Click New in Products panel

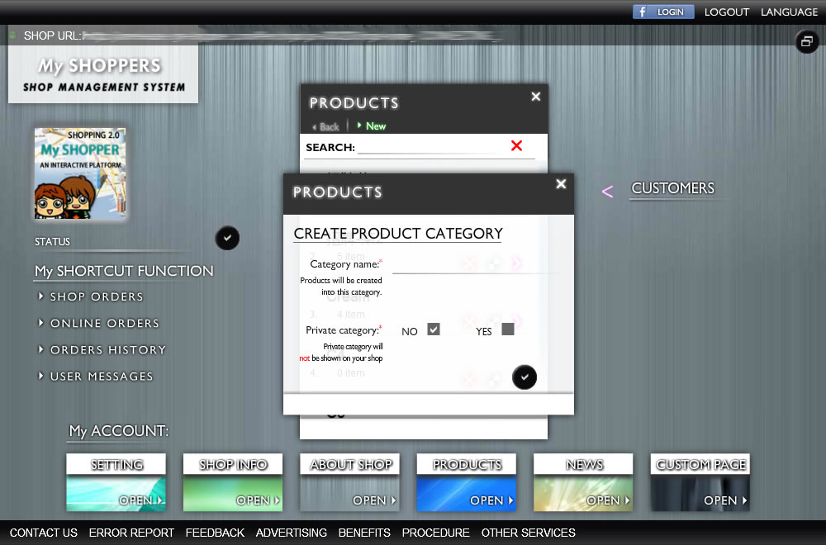coord(372,126)
